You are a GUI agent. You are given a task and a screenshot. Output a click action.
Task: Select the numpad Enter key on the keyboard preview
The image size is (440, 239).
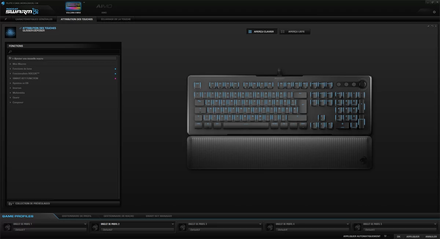tap(362, 121)
